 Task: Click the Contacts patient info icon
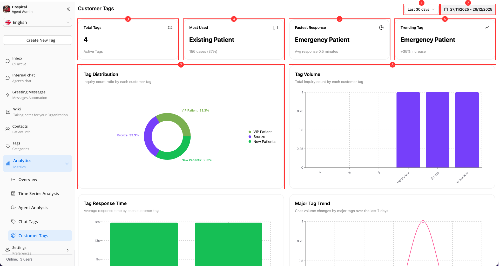pos(7,129)
